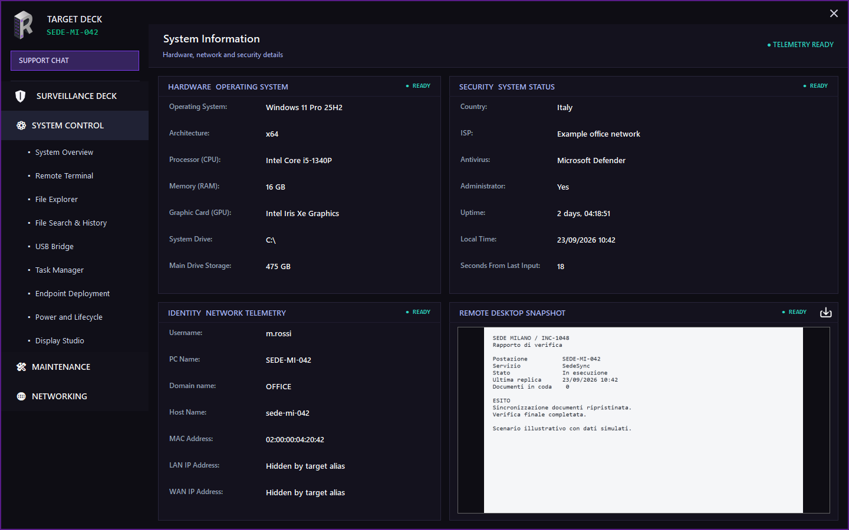
Task: Click the 'x64' architecture value
Action: tap(272, 134)
